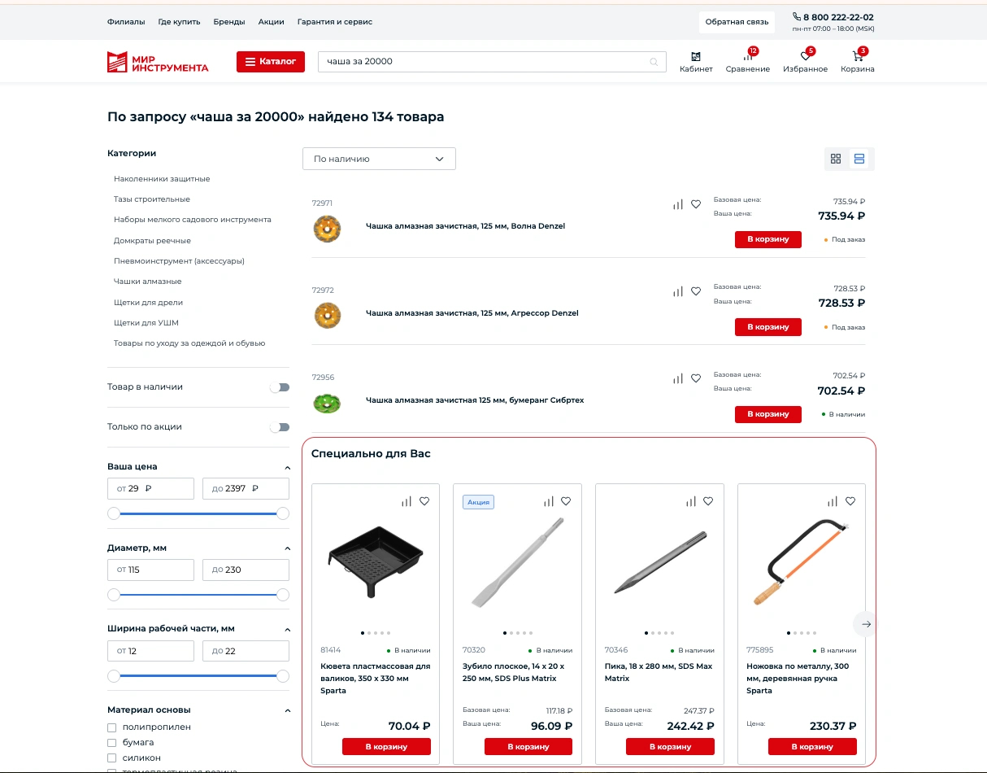Click left handle of Ваша цена slider
The image size is (987, 773).
coord(114,513)
